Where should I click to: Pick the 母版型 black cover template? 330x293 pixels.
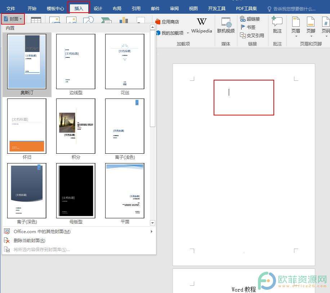click(x=76, y=191)
